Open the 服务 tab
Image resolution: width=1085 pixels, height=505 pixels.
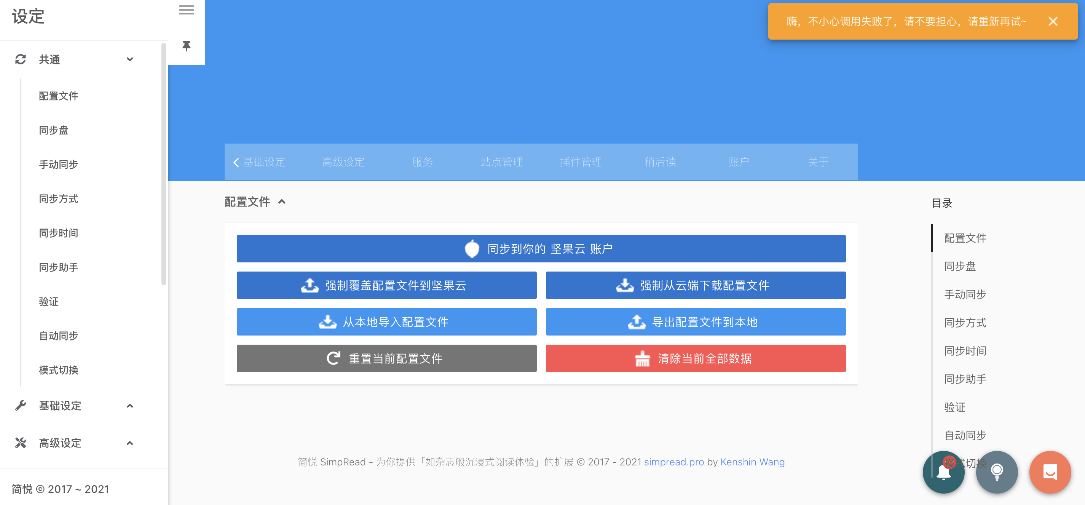[x=423, y=162]
